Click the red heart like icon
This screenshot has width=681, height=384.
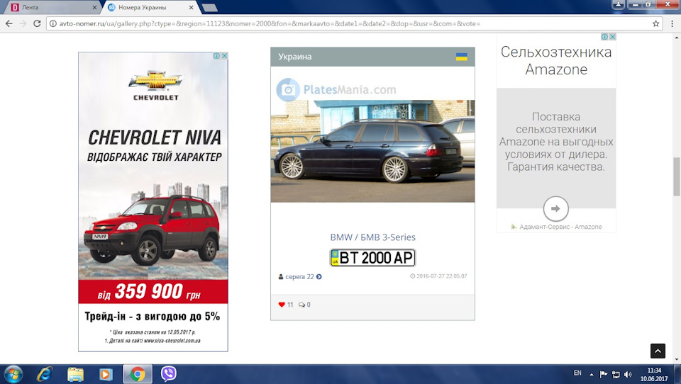coord(282,305)
